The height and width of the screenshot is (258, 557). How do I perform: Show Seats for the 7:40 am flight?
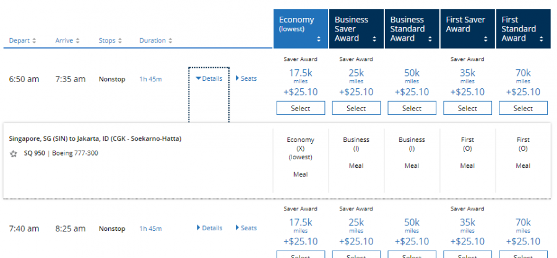(x=246, y=228)
